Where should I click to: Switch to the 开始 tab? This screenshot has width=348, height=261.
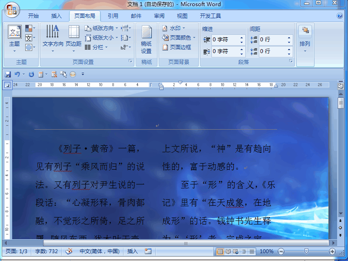pos(33,16)
